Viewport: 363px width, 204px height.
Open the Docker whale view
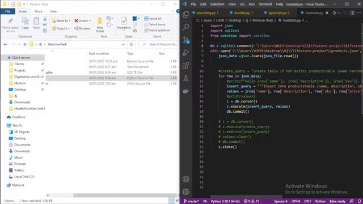point(185,91)
